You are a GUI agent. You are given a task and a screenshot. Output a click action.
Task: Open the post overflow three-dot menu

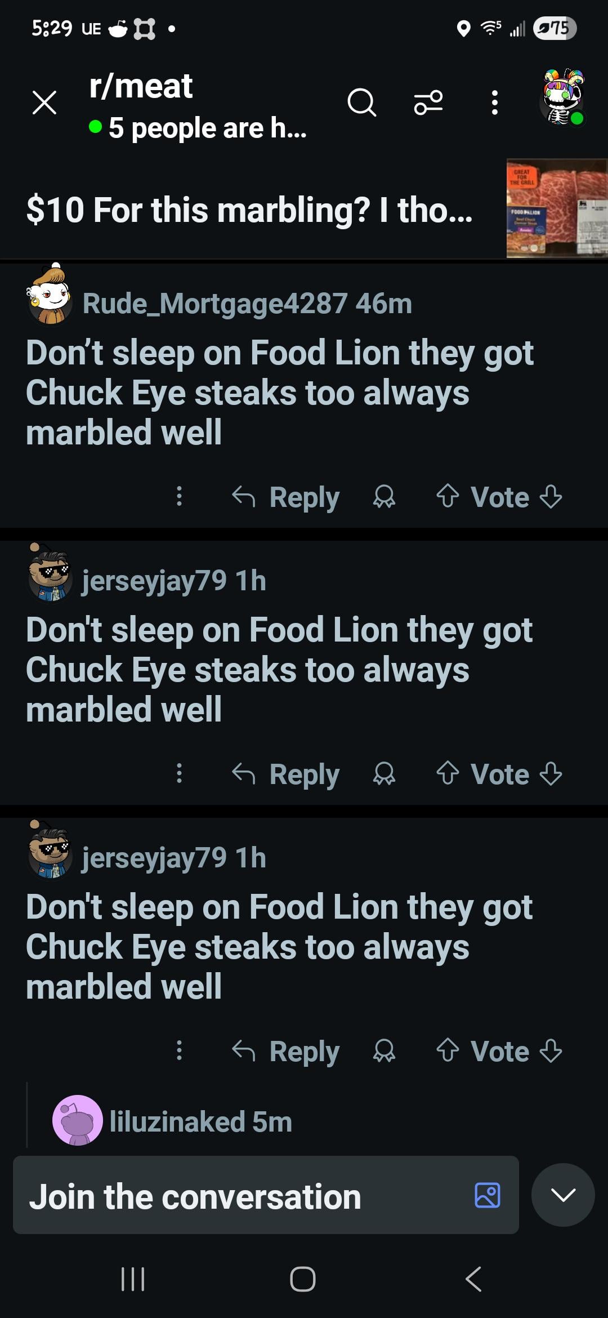(494, 103)
